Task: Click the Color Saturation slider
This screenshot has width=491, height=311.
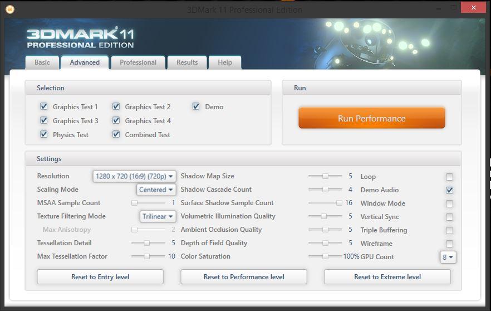Action: (325, 256)
